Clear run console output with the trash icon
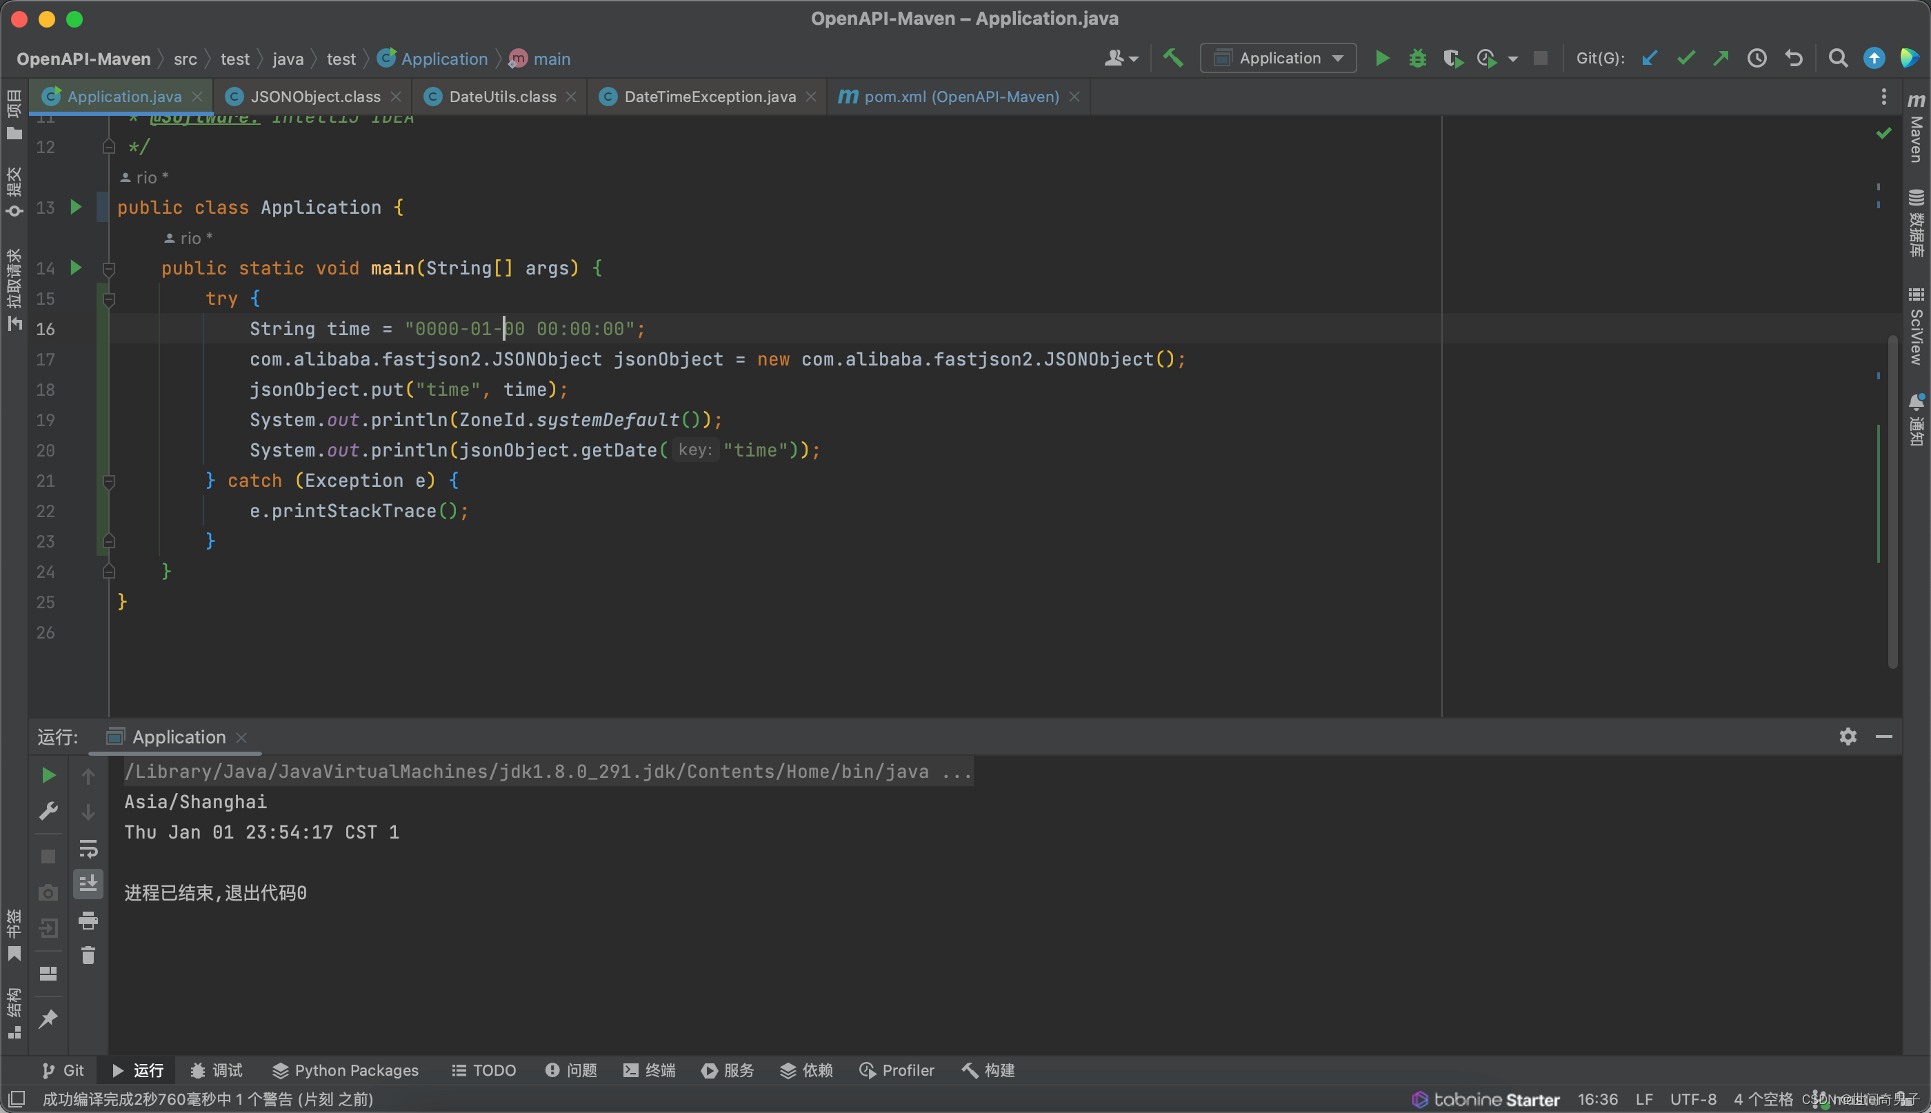This screenshot has width=1931, height=1113. [88, 956]
